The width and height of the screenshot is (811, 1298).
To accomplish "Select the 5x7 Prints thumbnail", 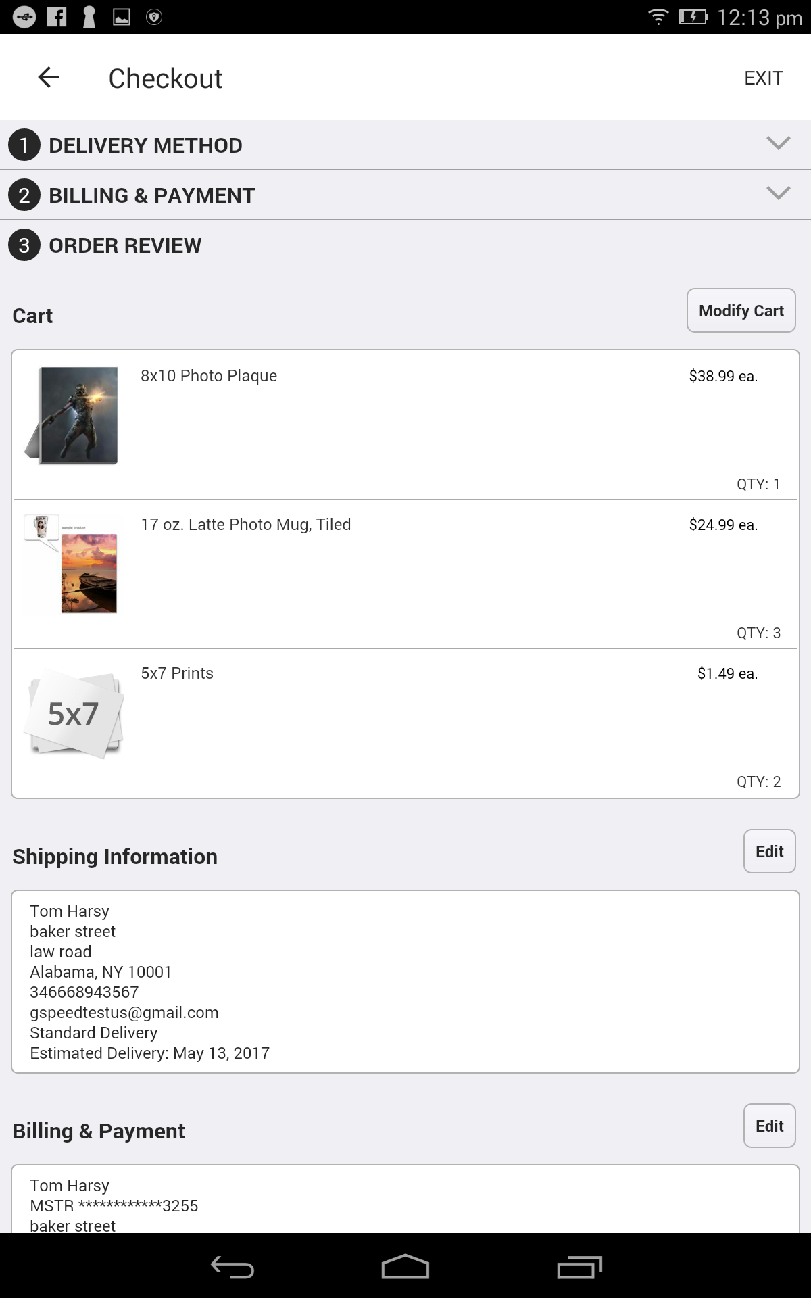I will pos(73,713).
